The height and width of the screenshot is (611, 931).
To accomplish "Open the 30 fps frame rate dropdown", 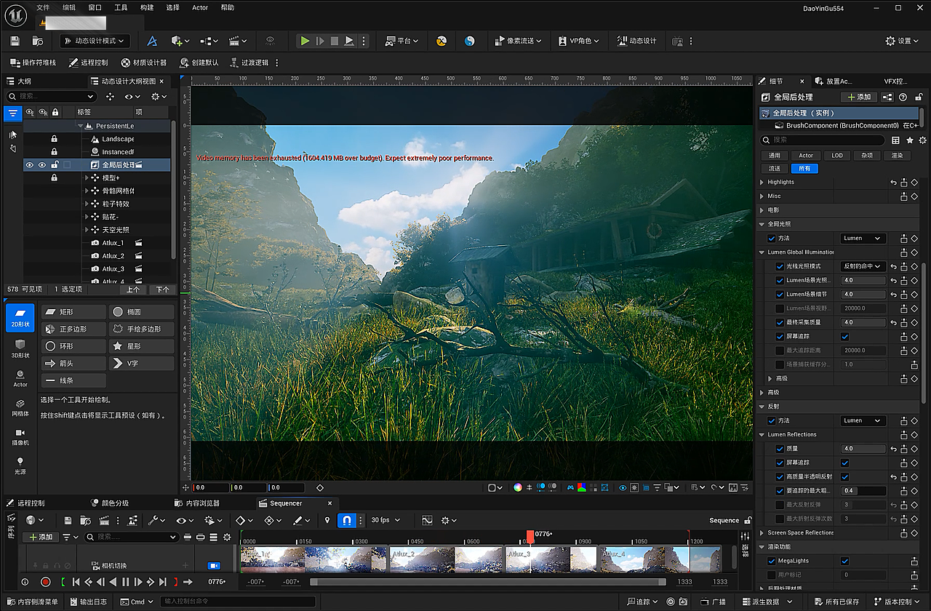I will coord(385,520).
